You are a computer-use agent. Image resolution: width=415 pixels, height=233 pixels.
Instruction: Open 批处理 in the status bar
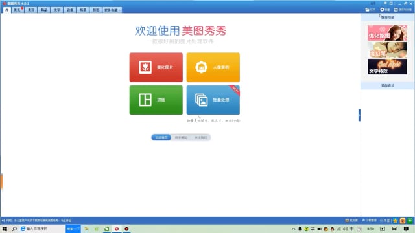[x=351, y=220]
